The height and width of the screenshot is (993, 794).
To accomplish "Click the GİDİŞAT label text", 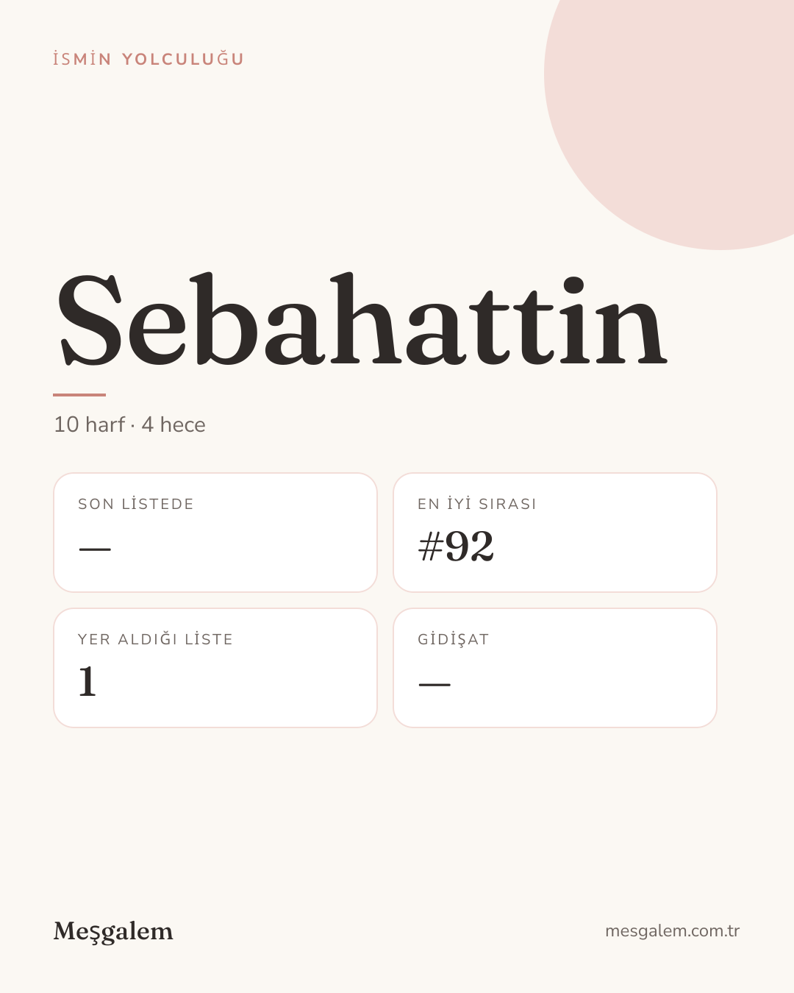I will (454, 639).
